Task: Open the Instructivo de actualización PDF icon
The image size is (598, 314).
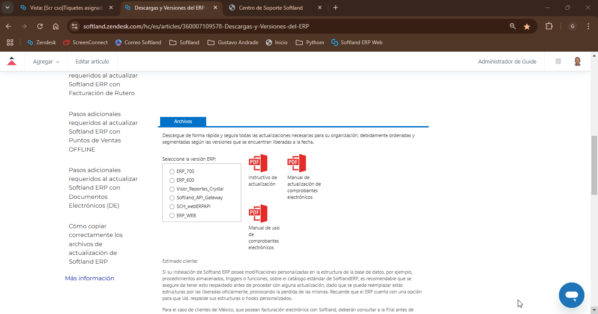Action: click(x=258, y=163)
